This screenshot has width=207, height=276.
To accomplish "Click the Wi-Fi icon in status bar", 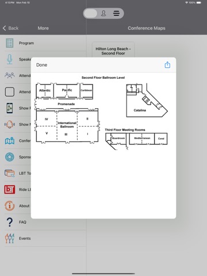I will pos(186,3).
